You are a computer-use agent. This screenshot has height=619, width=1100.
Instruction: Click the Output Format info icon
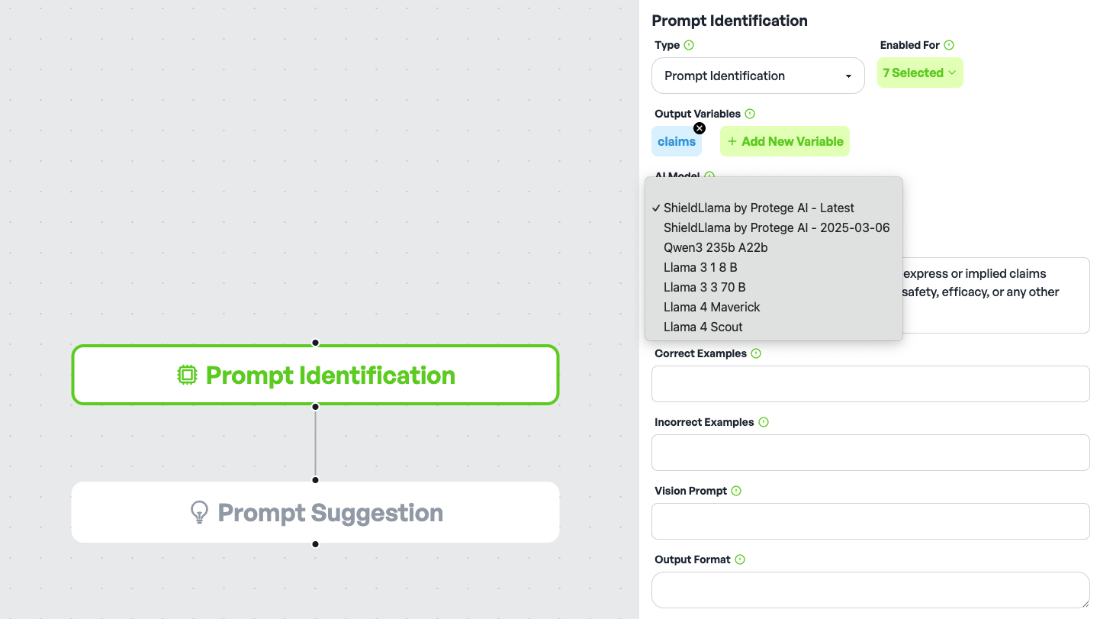[x=740, y=559]
